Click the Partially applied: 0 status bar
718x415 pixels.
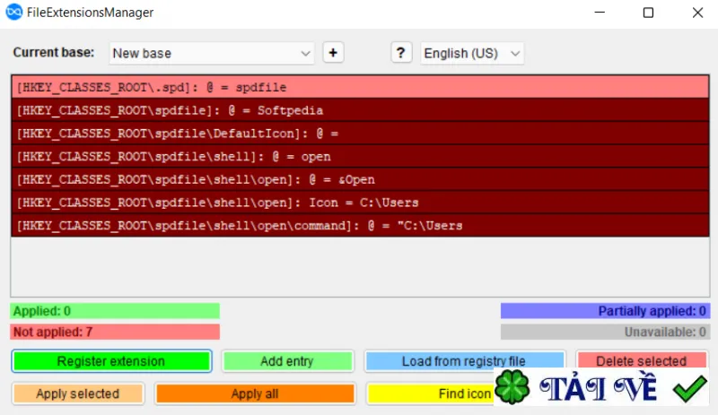click(x=605, y=311)
